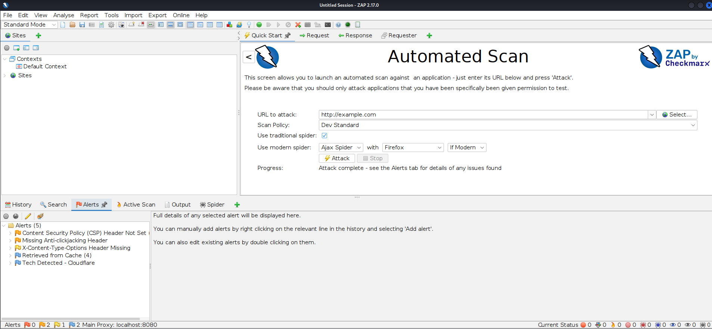Expand the Sites tree node
The width and height of the screenshot is (712, 329).
pos(5,75)
